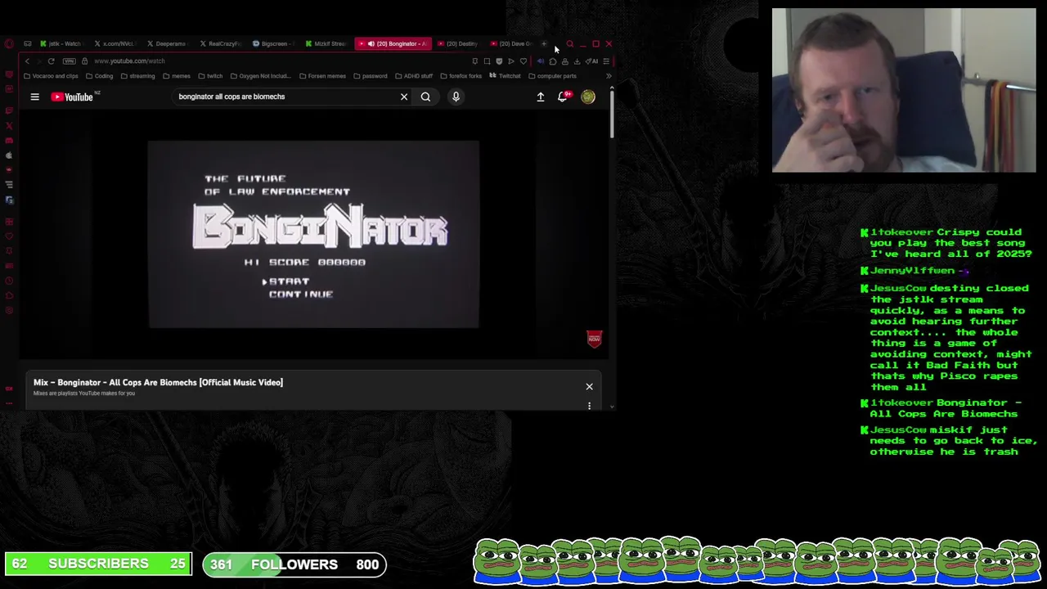Open the AI assistant toolbar button

[x=591, y=61]
